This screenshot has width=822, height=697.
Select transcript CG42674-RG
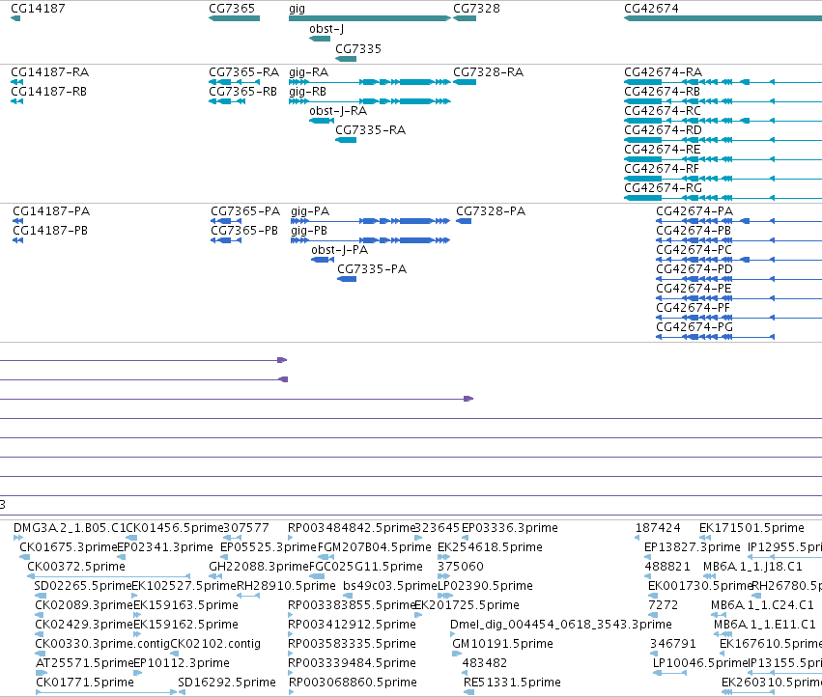[x=663, y=188]
